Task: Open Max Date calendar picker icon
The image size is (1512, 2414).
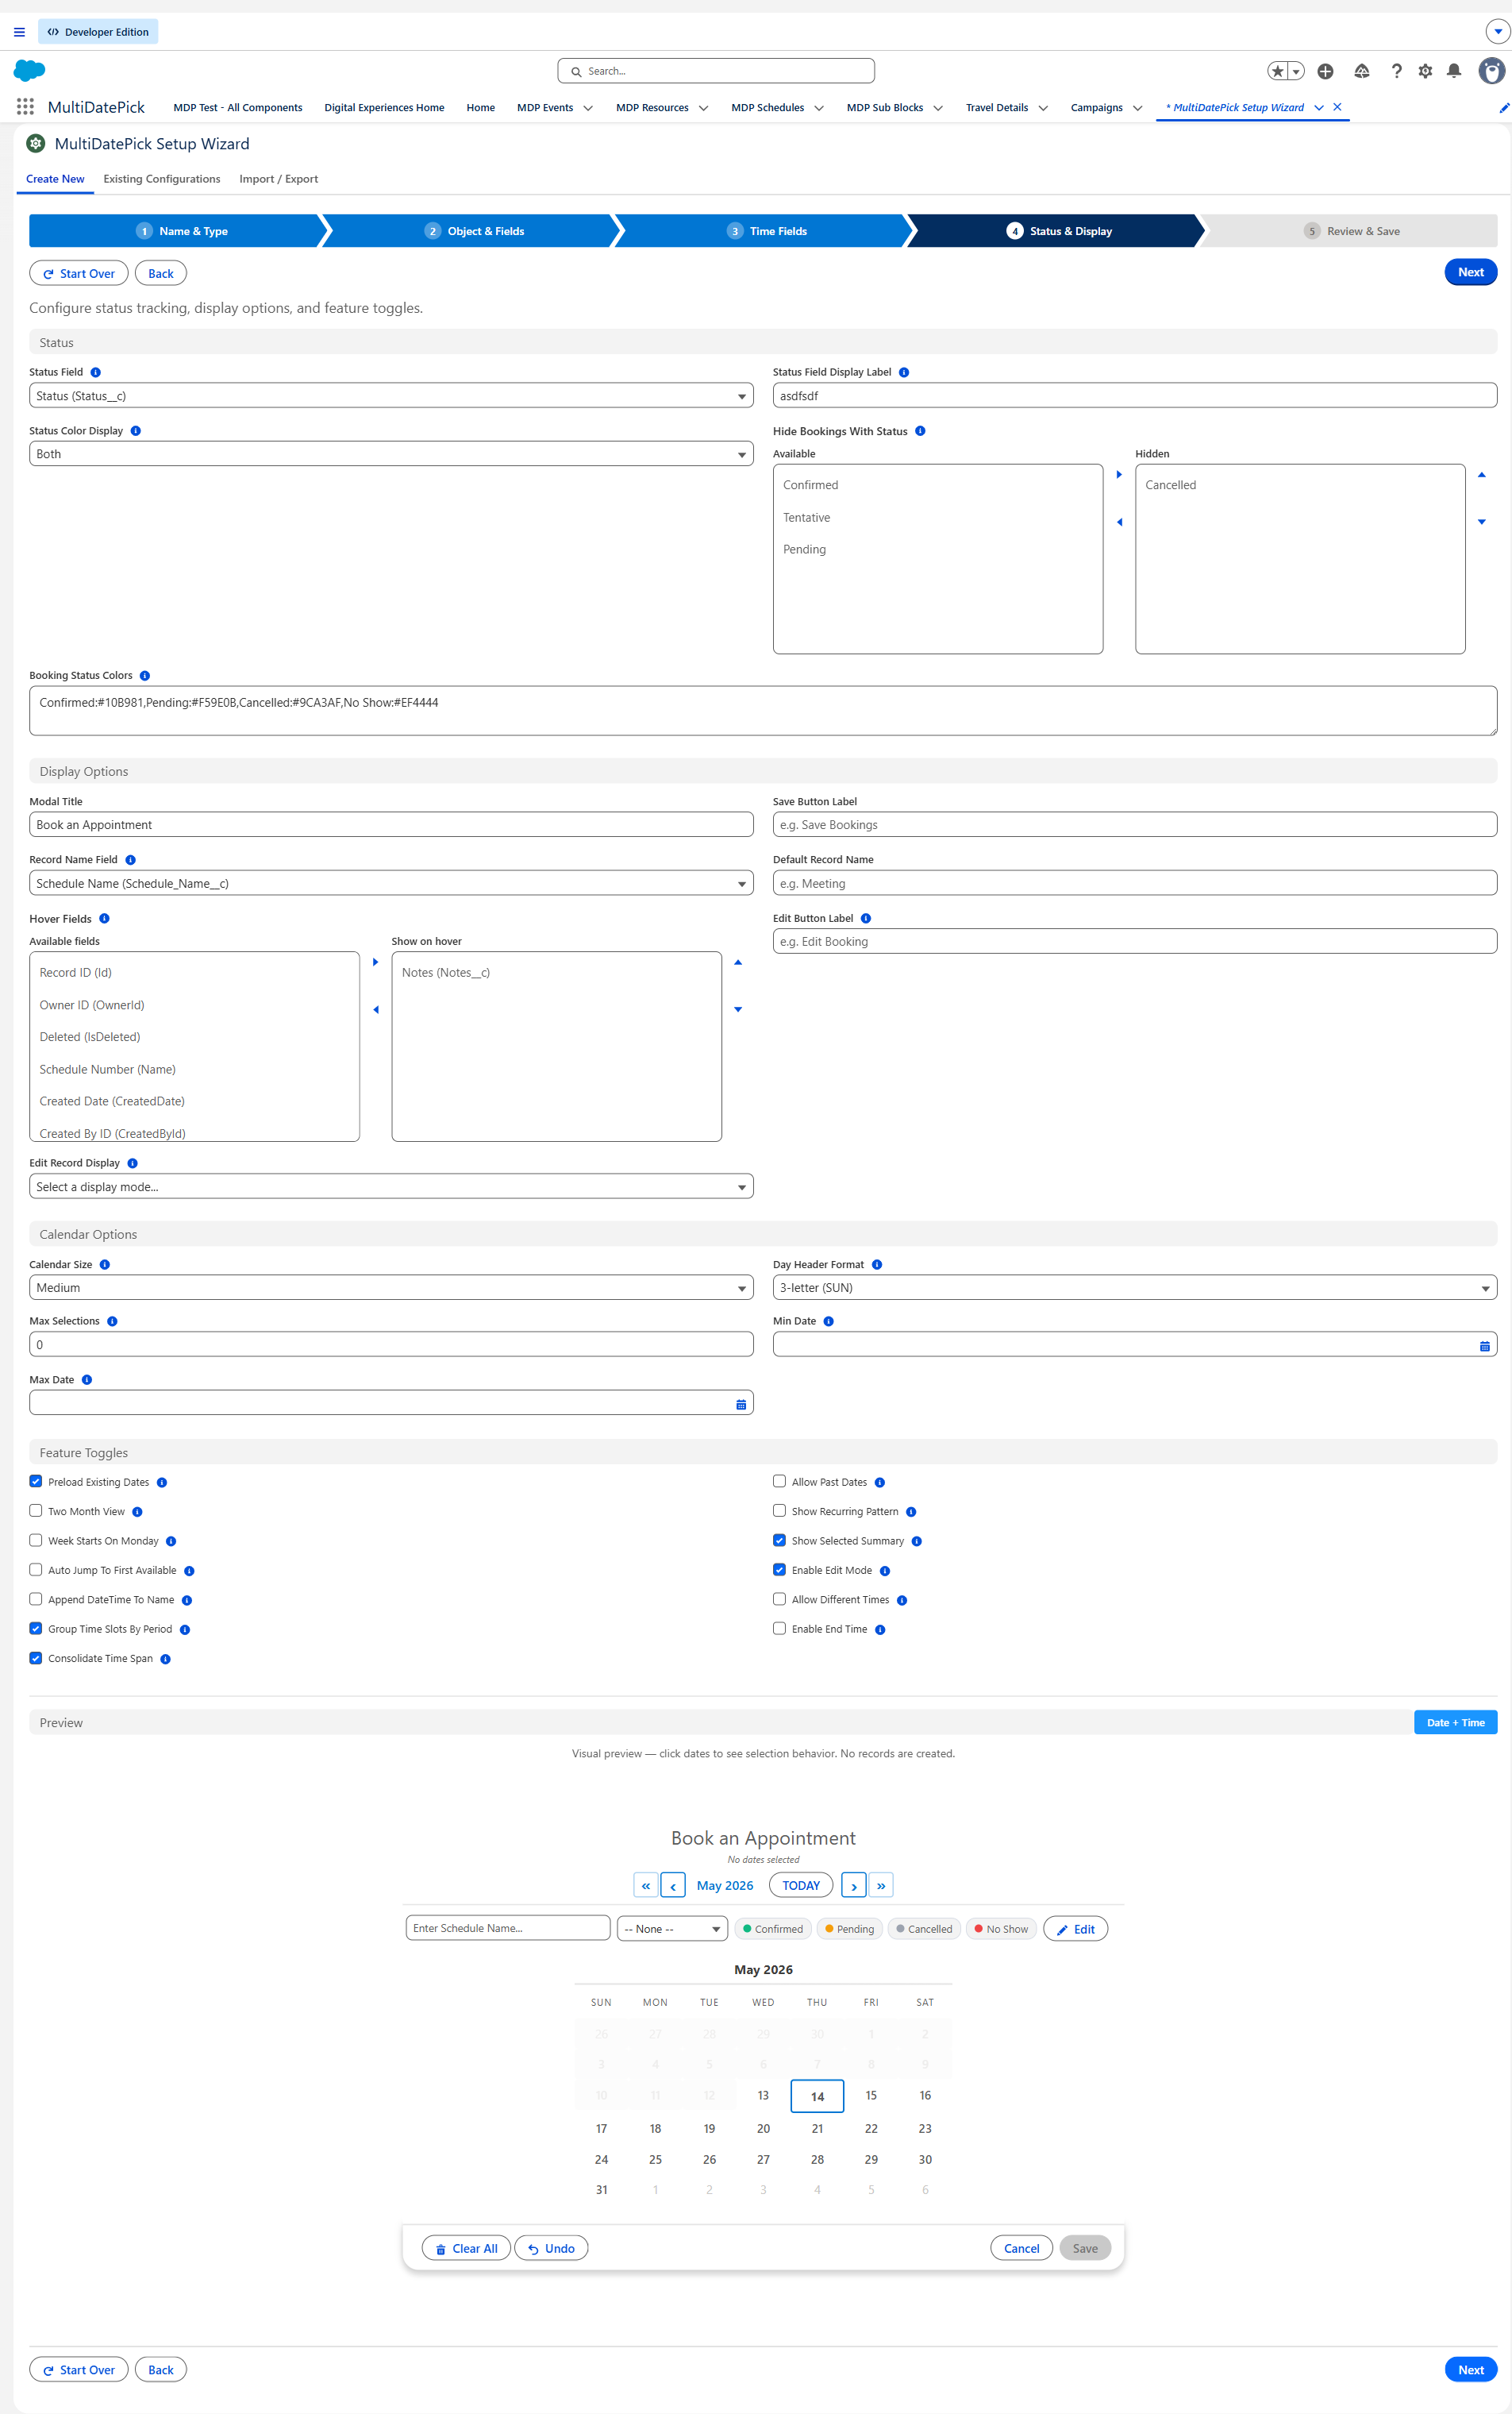Action: coord(740,1405)
